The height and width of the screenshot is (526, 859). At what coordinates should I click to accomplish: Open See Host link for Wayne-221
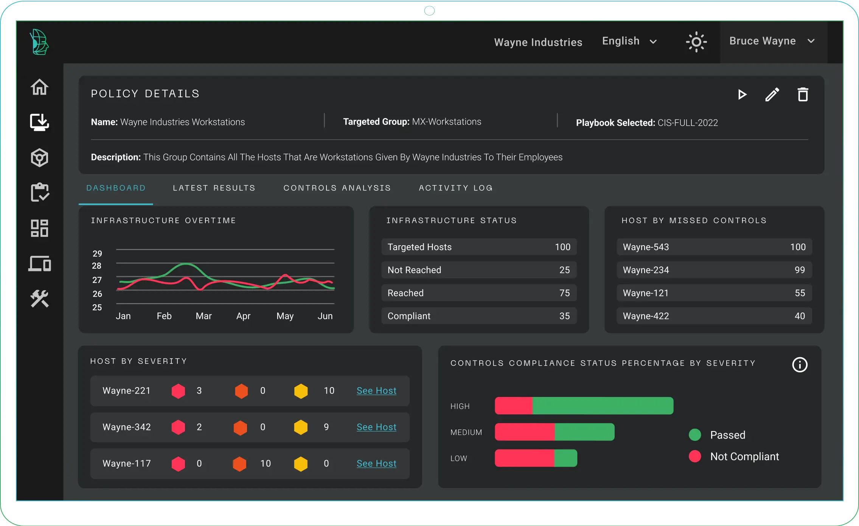[x=376, y=391]
